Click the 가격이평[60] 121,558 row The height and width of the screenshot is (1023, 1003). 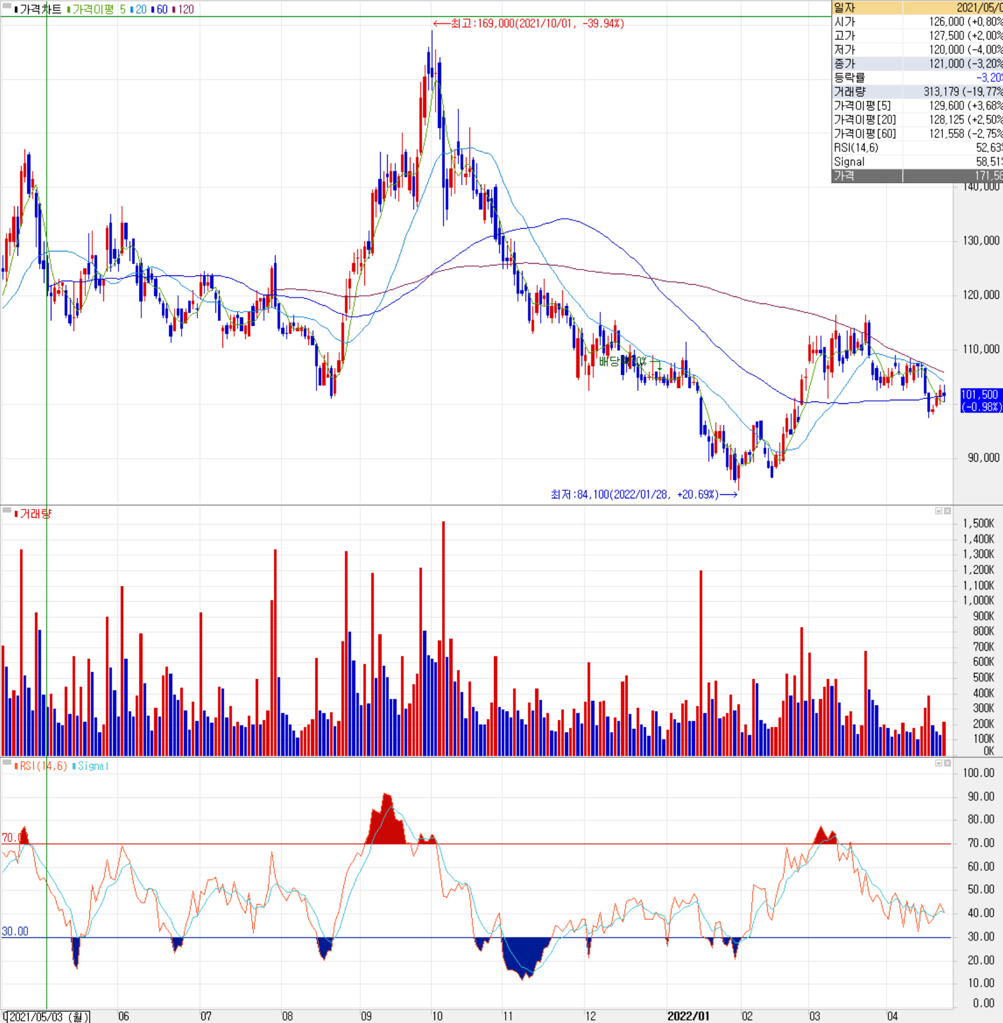click(x=917, y=134)
